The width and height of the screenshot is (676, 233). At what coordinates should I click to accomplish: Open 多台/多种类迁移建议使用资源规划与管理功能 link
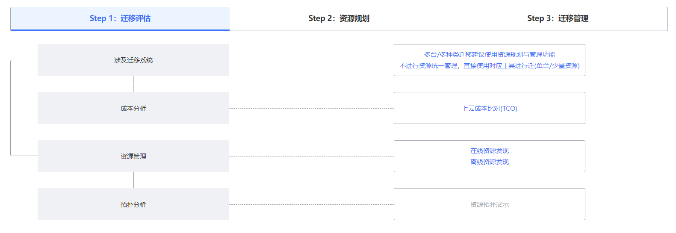click(490, 54)
